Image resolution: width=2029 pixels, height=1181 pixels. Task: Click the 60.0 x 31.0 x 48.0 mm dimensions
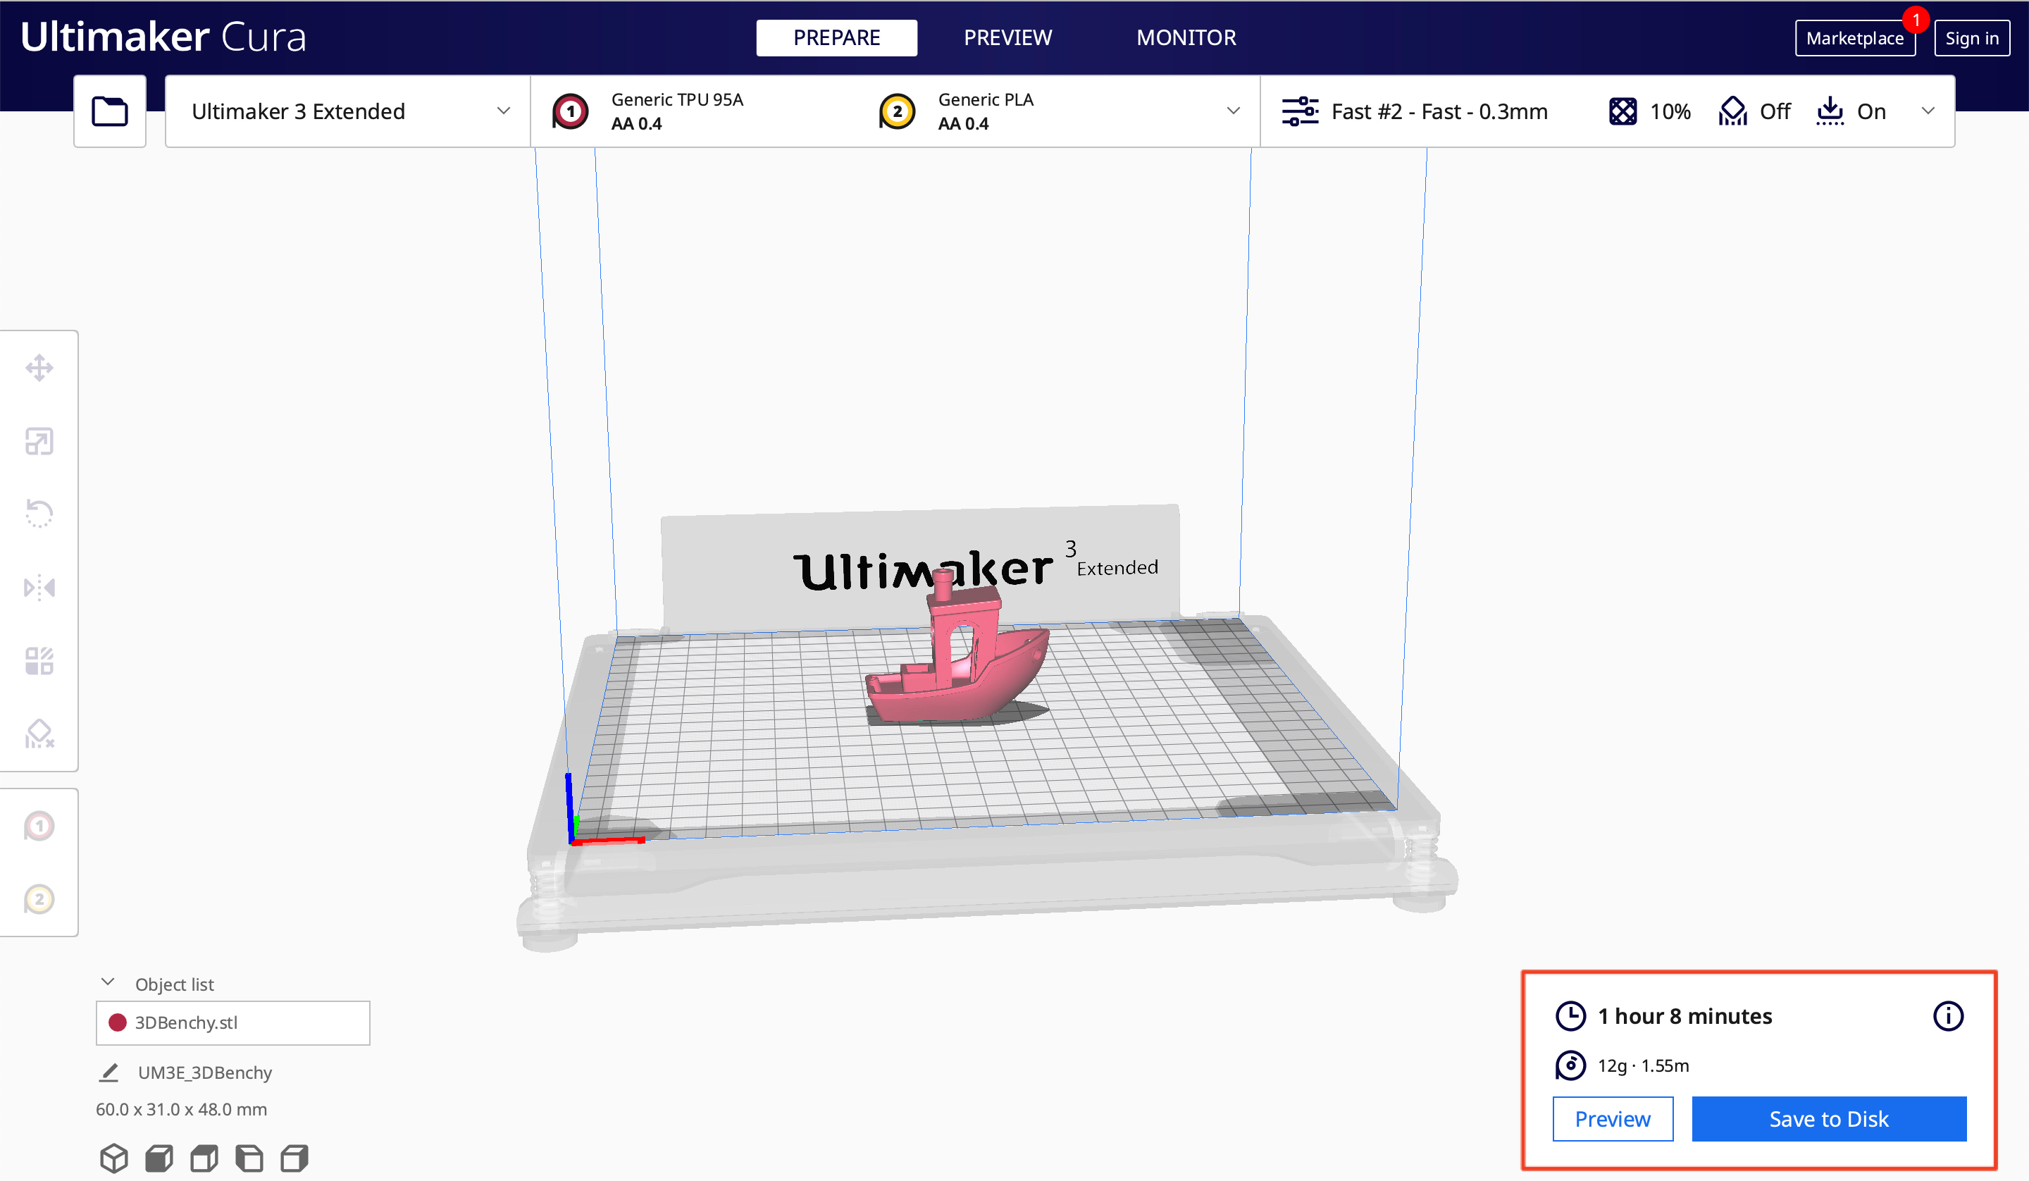pyautogui.click(x=181, y=1109)
